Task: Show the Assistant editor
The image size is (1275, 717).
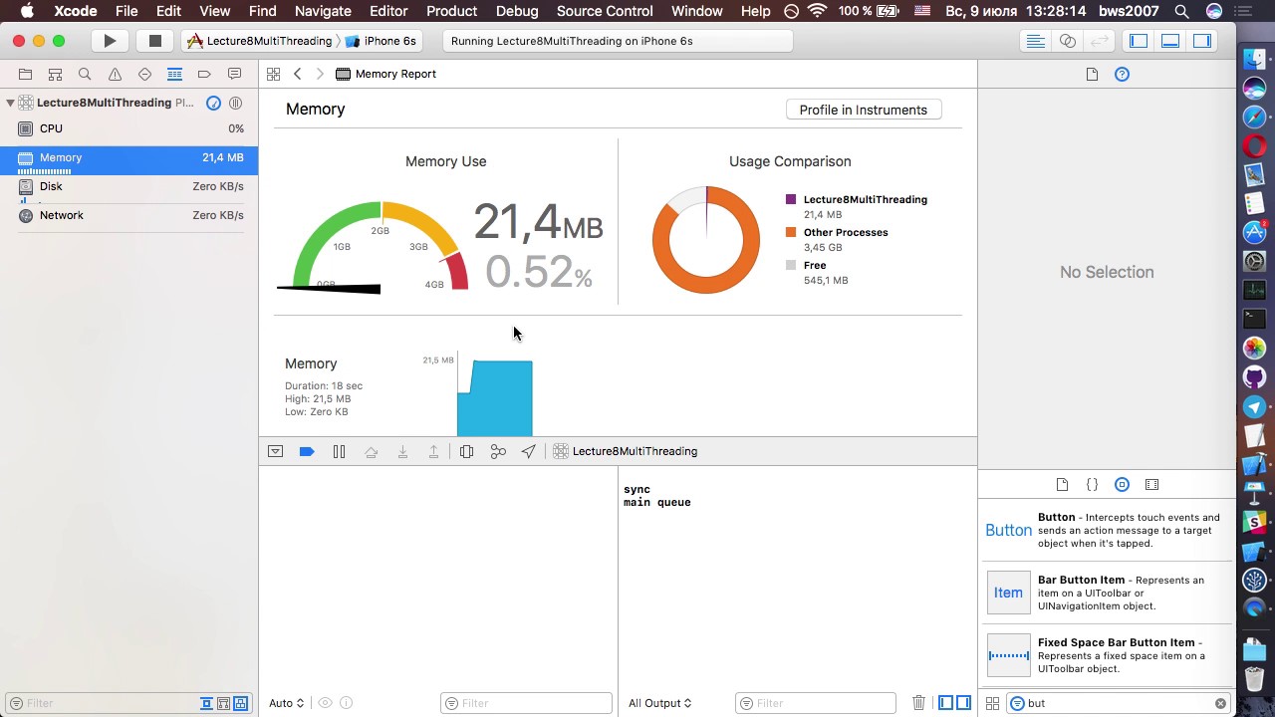Action: [1068, 41]
